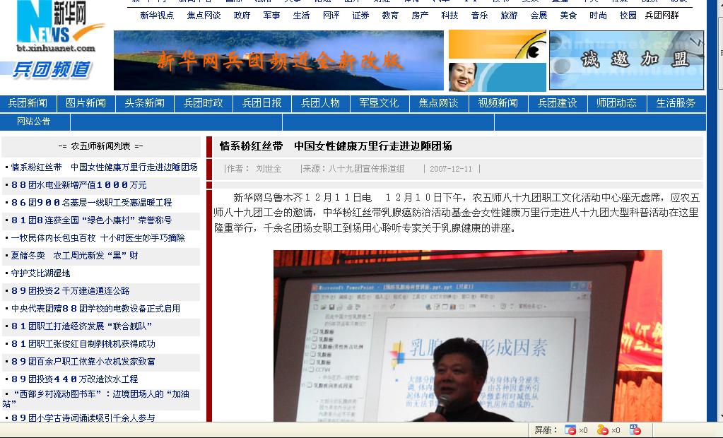This screenshot has width=723, height=438.
Task: Click the lecture photo in the article
Action: [468, 336]
